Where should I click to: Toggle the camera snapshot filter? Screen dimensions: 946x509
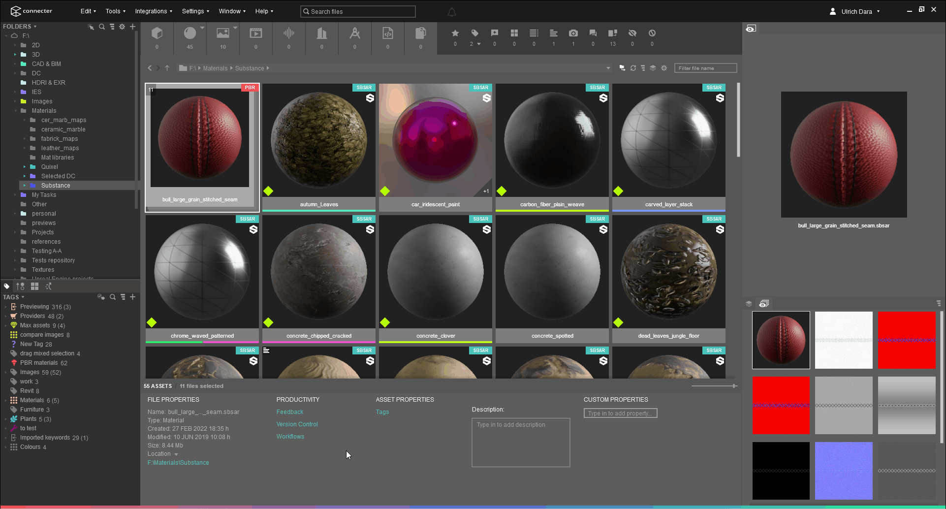[x=573, y=33]
